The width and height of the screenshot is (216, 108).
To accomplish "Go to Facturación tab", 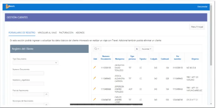I will pos(66,33).
